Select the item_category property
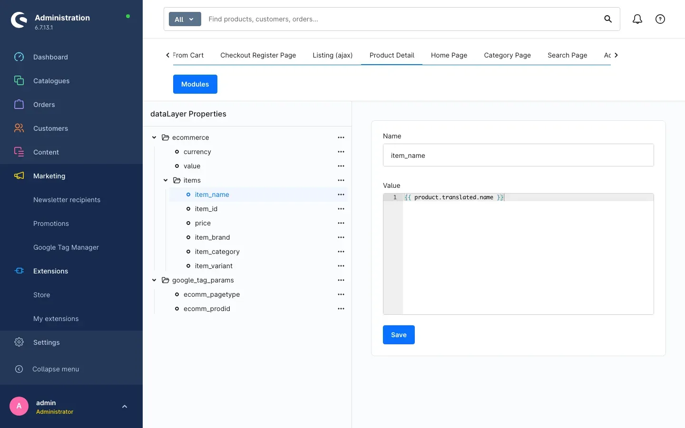Viewport: 685px width, 428px height. pos(217,252)
